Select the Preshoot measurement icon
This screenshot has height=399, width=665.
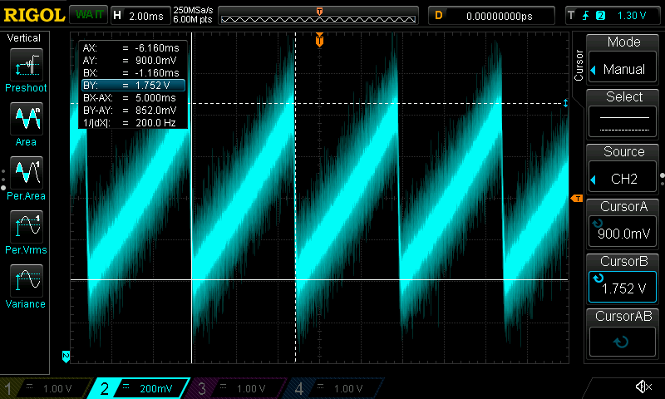[x=26, y=65]
